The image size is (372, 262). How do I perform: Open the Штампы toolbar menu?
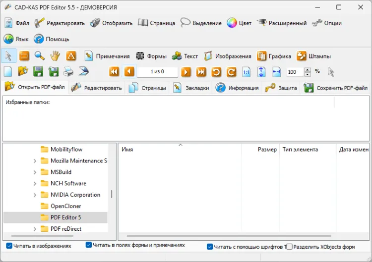pyautogui.click(x=313, y=56)
